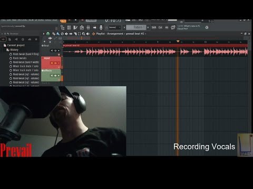Select the 'prevail beat #2' audio clip header
This screenshot has height=189, width=253.
pos(155,46)
